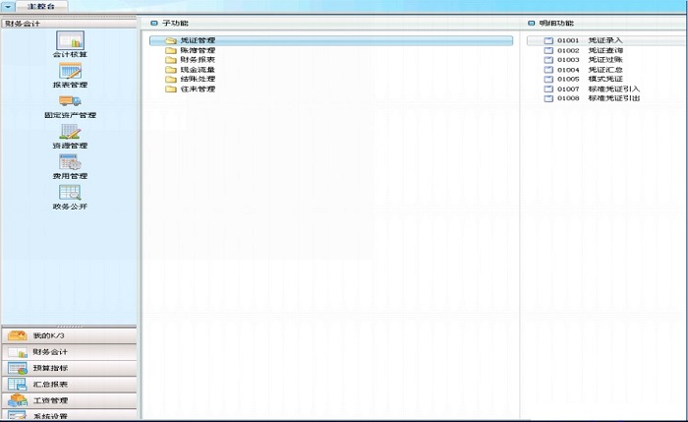
Task: Open function 01002 凭证查询
Action: tap(583, 50)
